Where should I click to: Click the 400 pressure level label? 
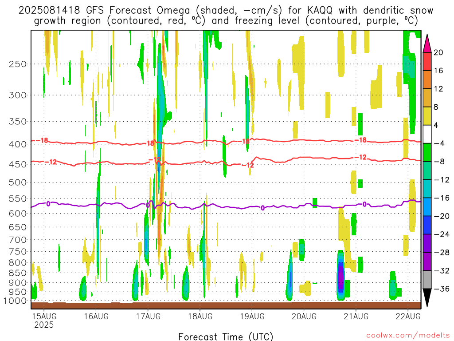(18, 144)
